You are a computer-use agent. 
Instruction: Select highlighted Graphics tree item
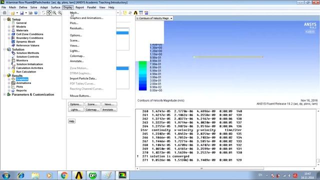(x=22, y=79)
